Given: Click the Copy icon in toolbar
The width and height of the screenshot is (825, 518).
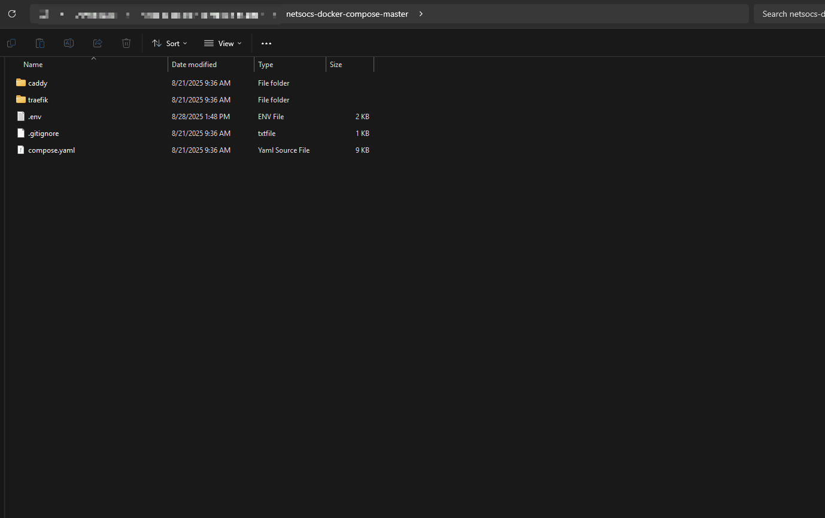Looking at the screenshot, I should [x=11, y=43].
